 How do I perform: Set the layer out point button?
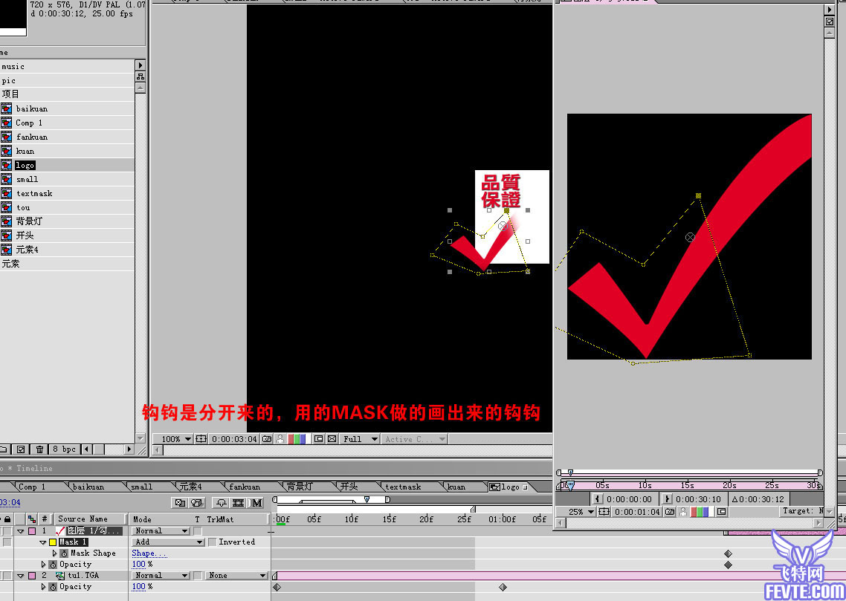click(668, 499)
